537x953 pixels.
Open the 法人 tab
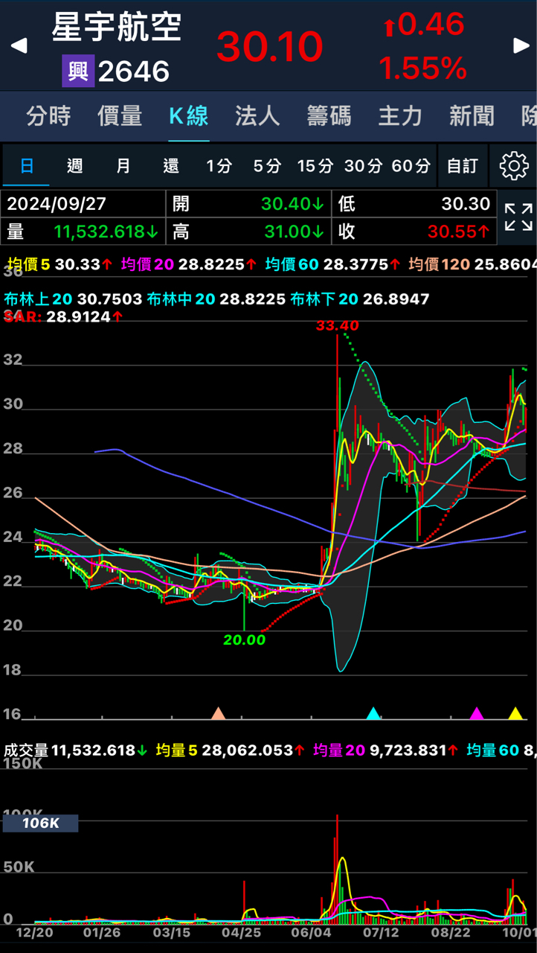(x=257, y=116)
